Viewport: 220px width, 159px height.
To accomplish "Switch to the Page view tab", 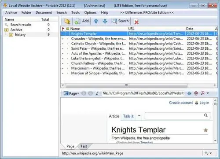I will (x=70, y=146).
